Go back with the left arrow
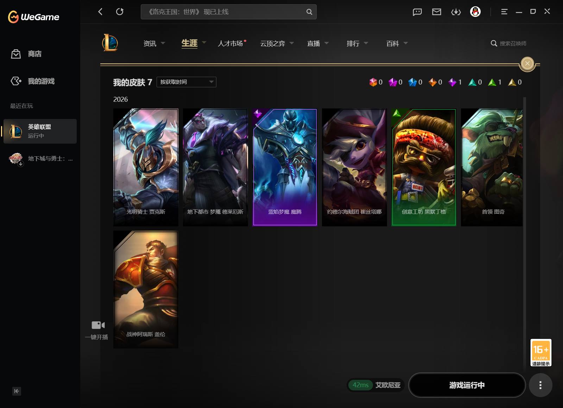563x408 pixels. pos(100,12)
